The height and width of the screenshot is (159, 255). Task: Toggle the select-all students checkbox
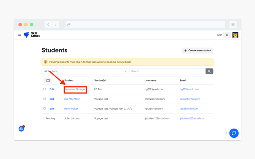[48, 81]
